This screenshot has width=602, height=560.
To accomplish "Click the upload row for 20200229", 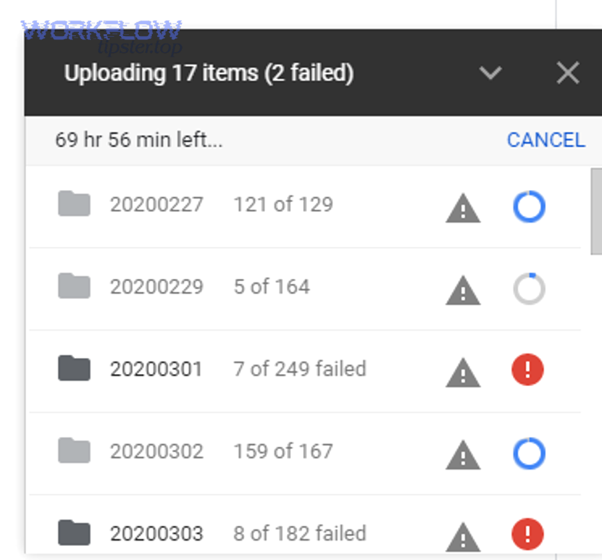I will (x=268, y=287).
